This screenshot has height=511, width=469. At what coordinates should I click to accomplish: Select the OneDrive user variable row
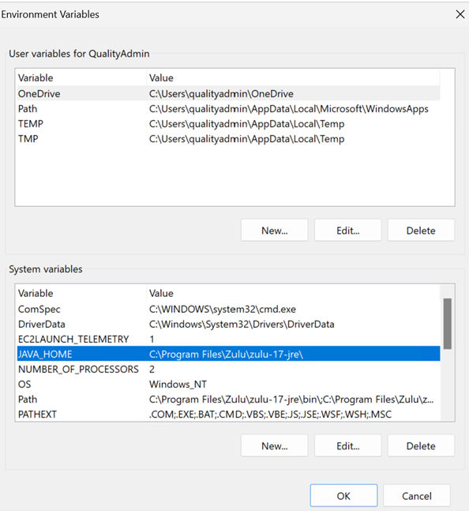(228, 93)
